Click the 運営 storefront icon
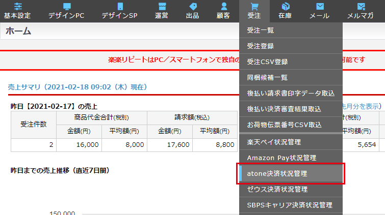The height and width of the screenshot is (215, 385). (162, 6)
